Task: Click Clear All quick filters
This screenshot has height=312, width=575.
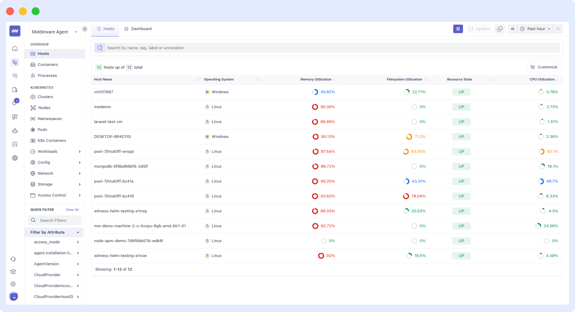Action: coord(72,210)
